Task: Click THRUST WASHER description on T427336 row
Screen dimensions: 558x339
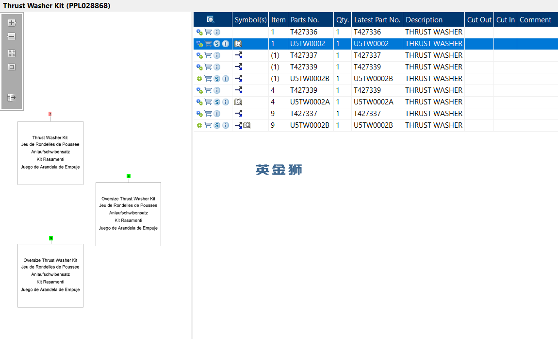Action: [x=434, y=32]
